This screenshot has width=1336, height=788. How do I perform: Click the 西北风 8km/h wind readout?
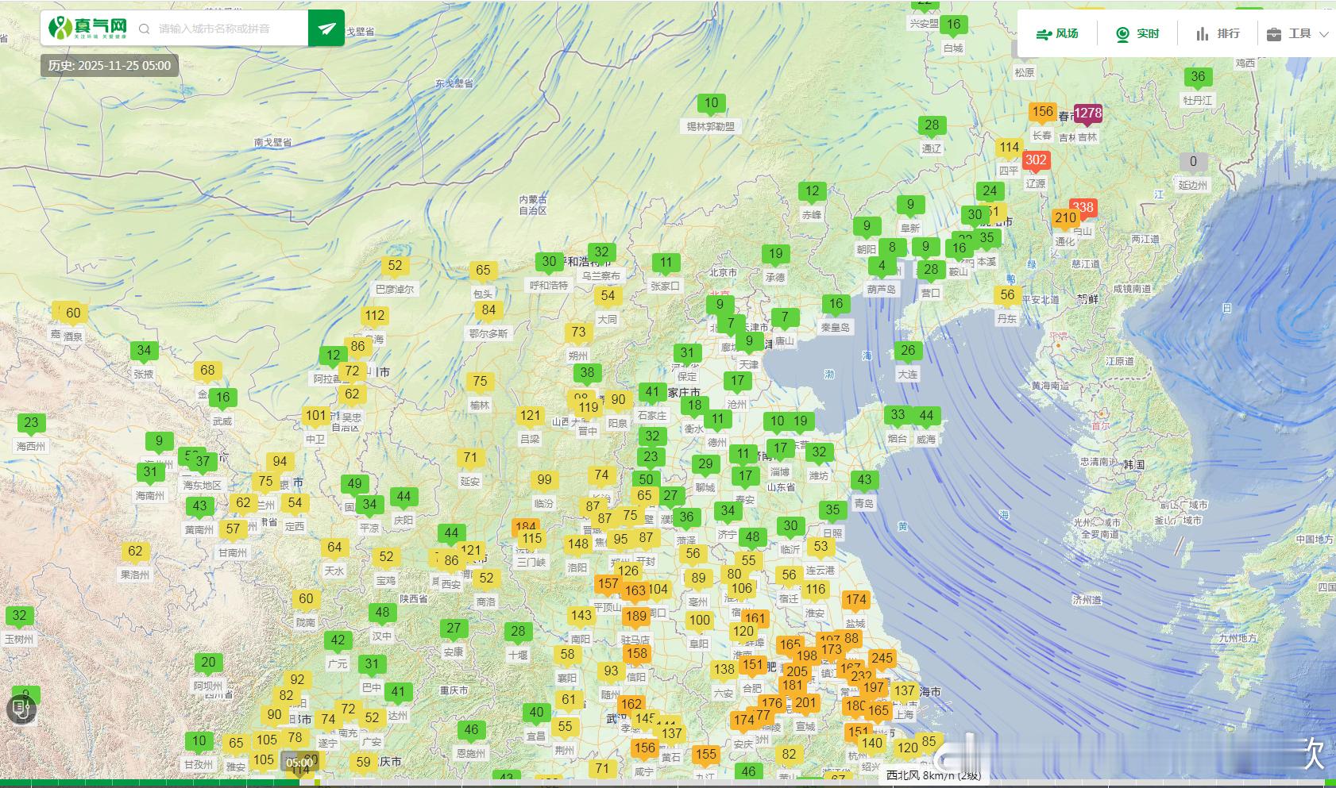(x=934, y=775)
